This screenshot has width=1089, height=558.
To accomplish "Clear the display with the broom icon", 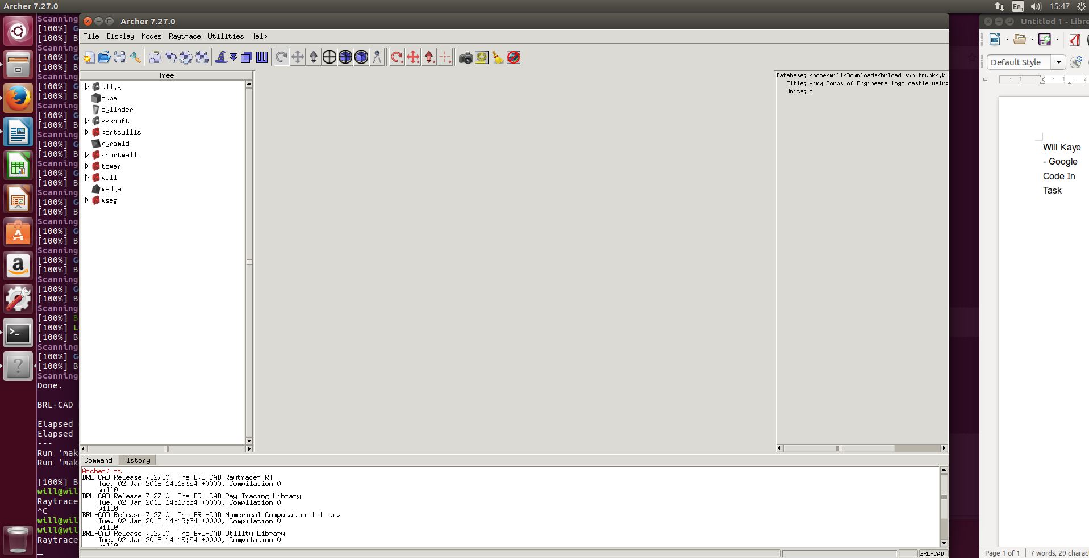I will coord(498,57).
